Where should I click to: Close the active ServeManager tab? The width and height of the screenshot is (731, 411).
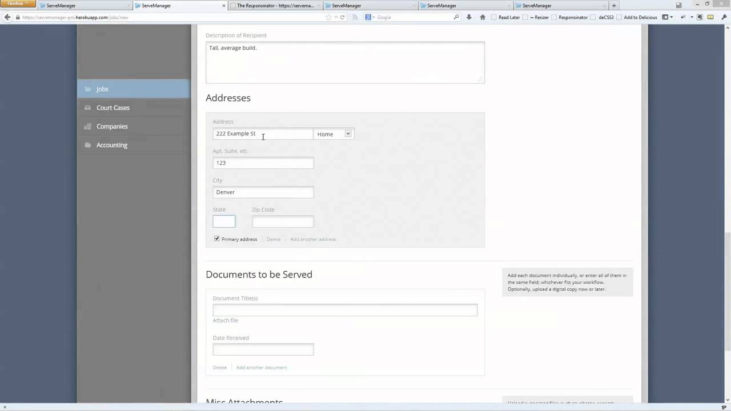223,6
